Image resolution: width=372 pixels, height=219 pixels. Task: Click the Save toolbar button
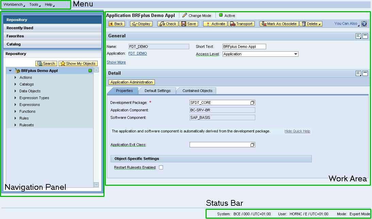(189, 24)
